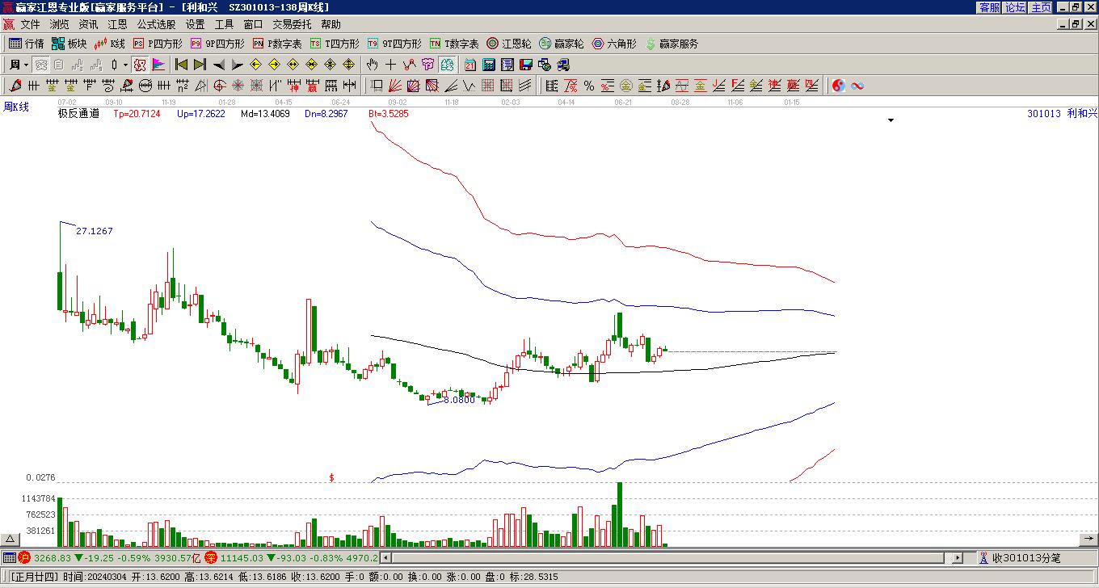1099x588 pixels.
Task: Click the 周K线 chart label
Action: [x=16, y=107]
